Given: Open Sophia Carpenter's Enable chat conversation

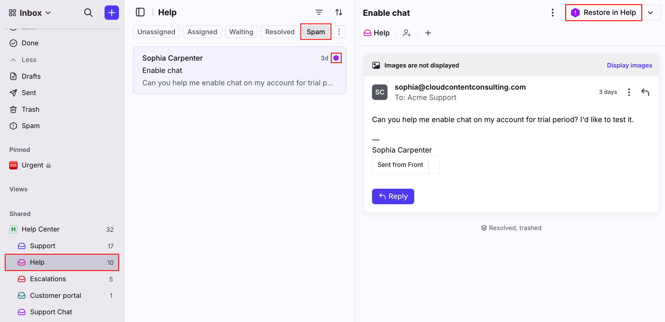Looking at the screenshot, I should (240, 70).
